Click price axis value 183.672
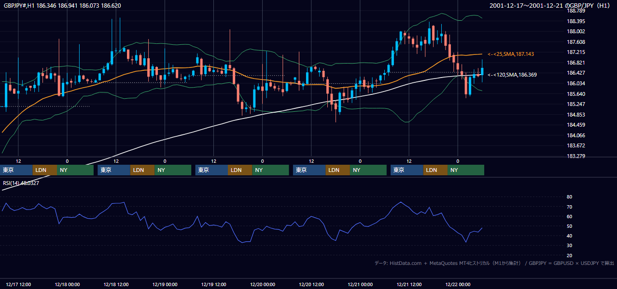The image size is (617, 289). pos(575,145)
